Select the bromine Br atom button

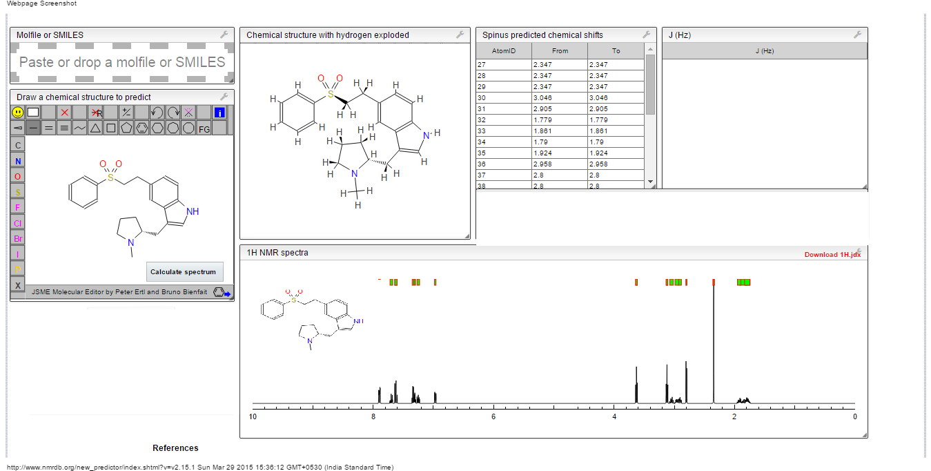tap(18, 238)
